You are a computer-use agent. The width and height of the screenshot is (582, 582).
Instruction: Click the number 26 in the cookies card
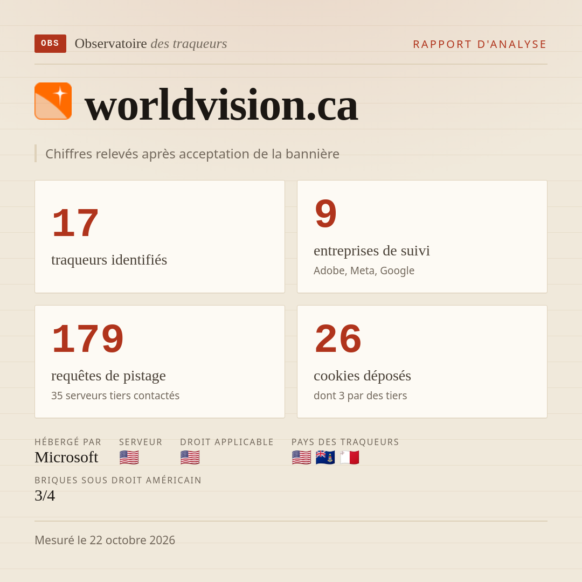click(338, 339)
